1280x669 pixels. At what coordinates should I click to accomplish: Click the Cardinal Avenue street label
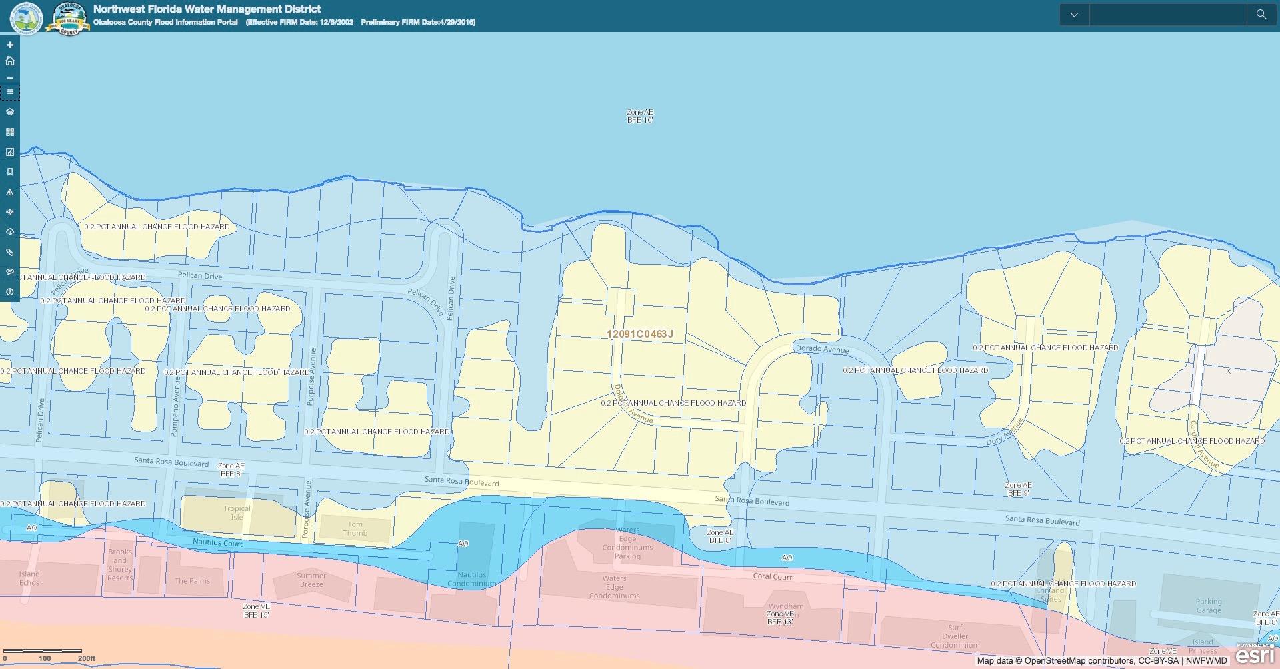coord(1204,445)
